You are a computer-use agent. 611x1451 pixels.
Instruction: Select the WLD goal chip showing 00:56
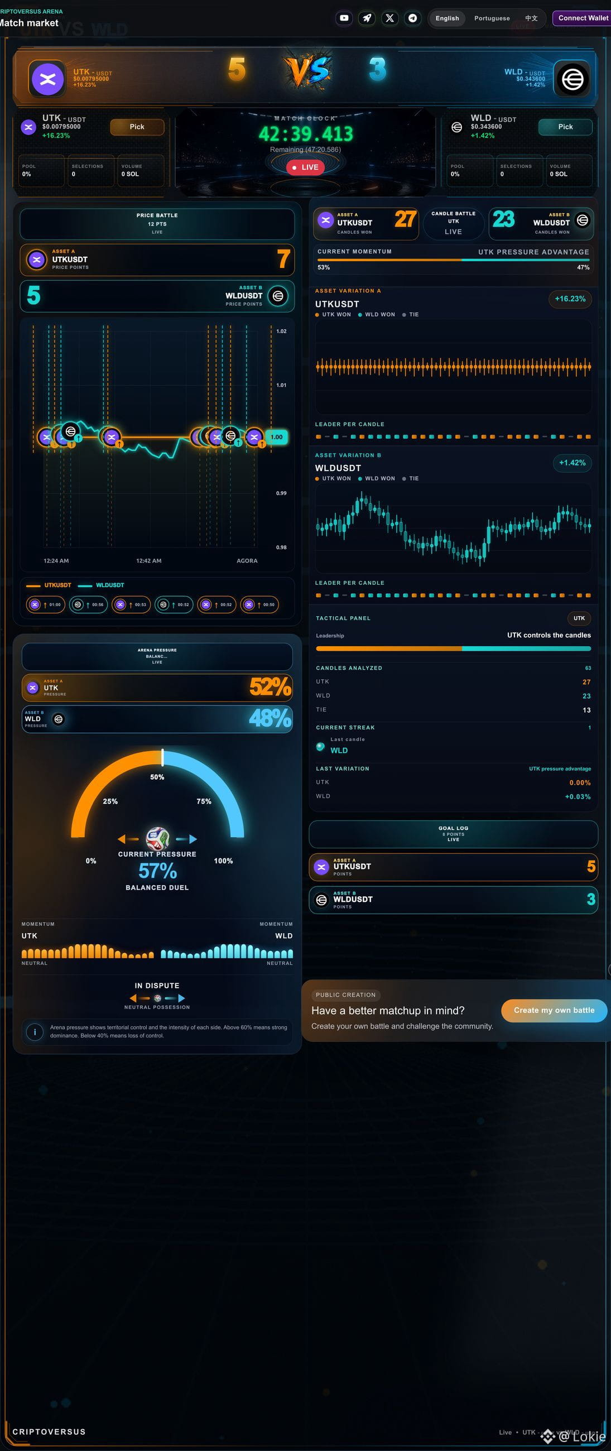click(88, 604)
